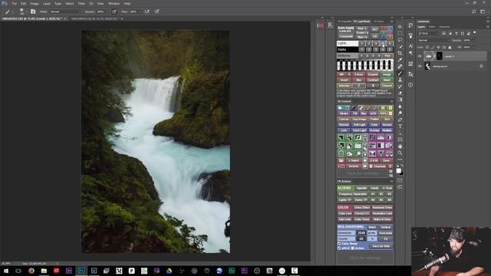This screenshot has width=491, height=276.
Task: Open the TK Actions panel menu
Action: coord(391,182)
